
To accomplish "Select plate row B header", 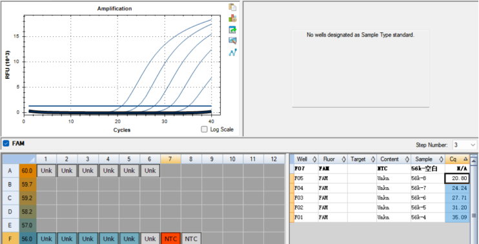I will 10,185.
